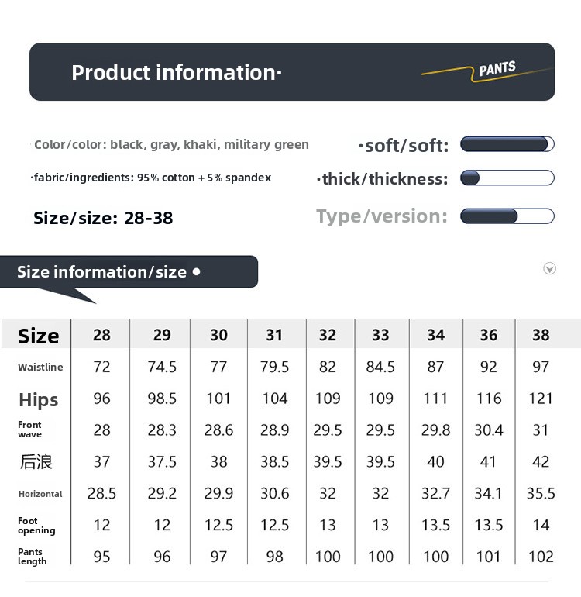
Task: Click the Front wave row label
Action: pos(29,430)
